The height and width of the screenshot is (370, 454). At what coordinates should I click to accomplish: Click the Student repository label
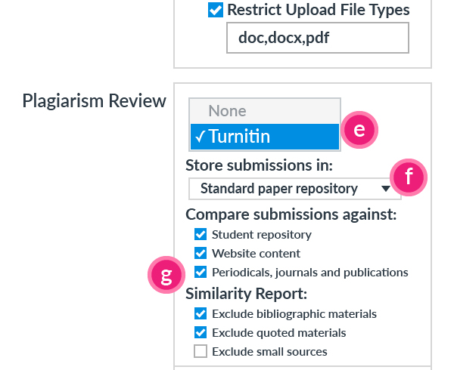coord(261,235)
